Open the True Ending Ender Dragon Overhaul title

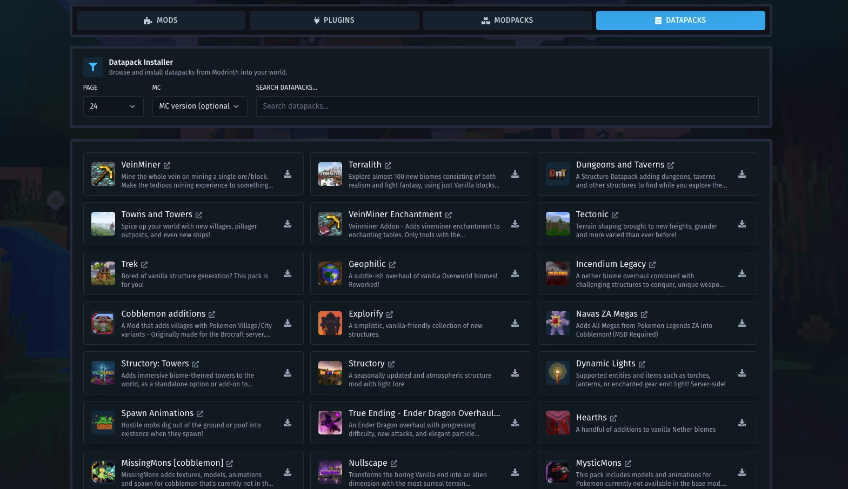[424, 413]
